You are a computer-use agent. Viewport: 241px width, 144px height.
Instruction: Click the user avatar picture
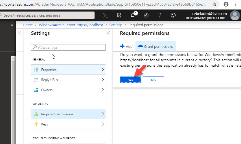pyautogui.click(x=235, y=15)
